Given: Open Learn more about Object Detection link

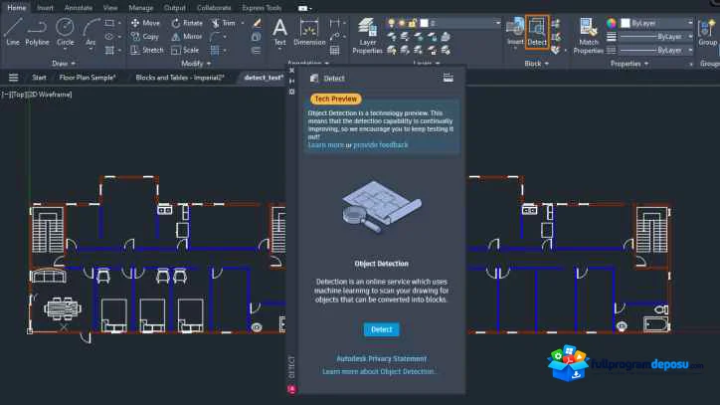Looking at the screenshot, I should 379,371.
